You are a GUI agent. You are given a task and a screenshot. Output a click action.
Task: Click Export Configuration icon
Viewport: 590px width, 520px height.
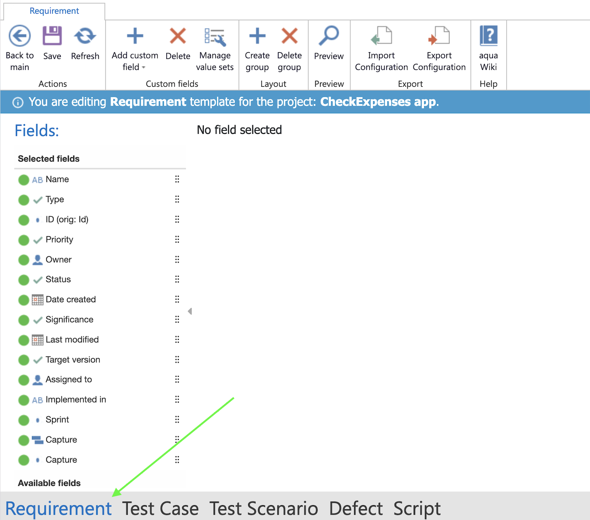point(439,36)
